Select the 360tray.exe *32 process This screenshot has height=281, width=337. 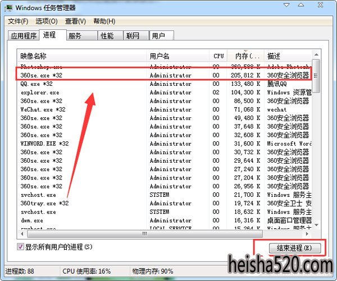[x=165, y=203]
